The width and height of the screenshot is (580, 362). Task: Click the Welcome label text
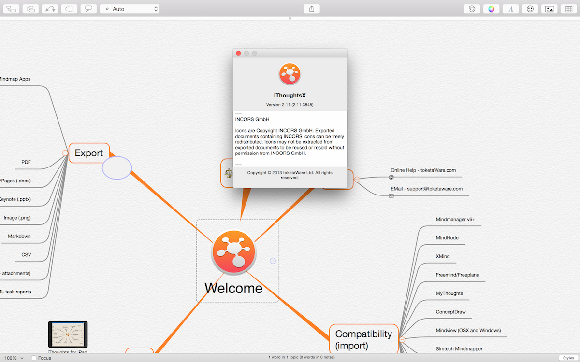233,288
